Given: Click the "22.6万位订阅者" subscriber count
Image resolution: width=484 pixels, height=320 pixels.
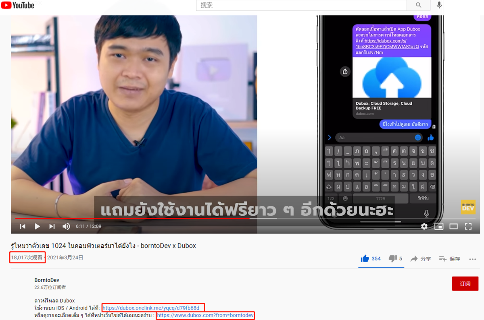Looking at the screenshot, I should [x=50, y=287].
